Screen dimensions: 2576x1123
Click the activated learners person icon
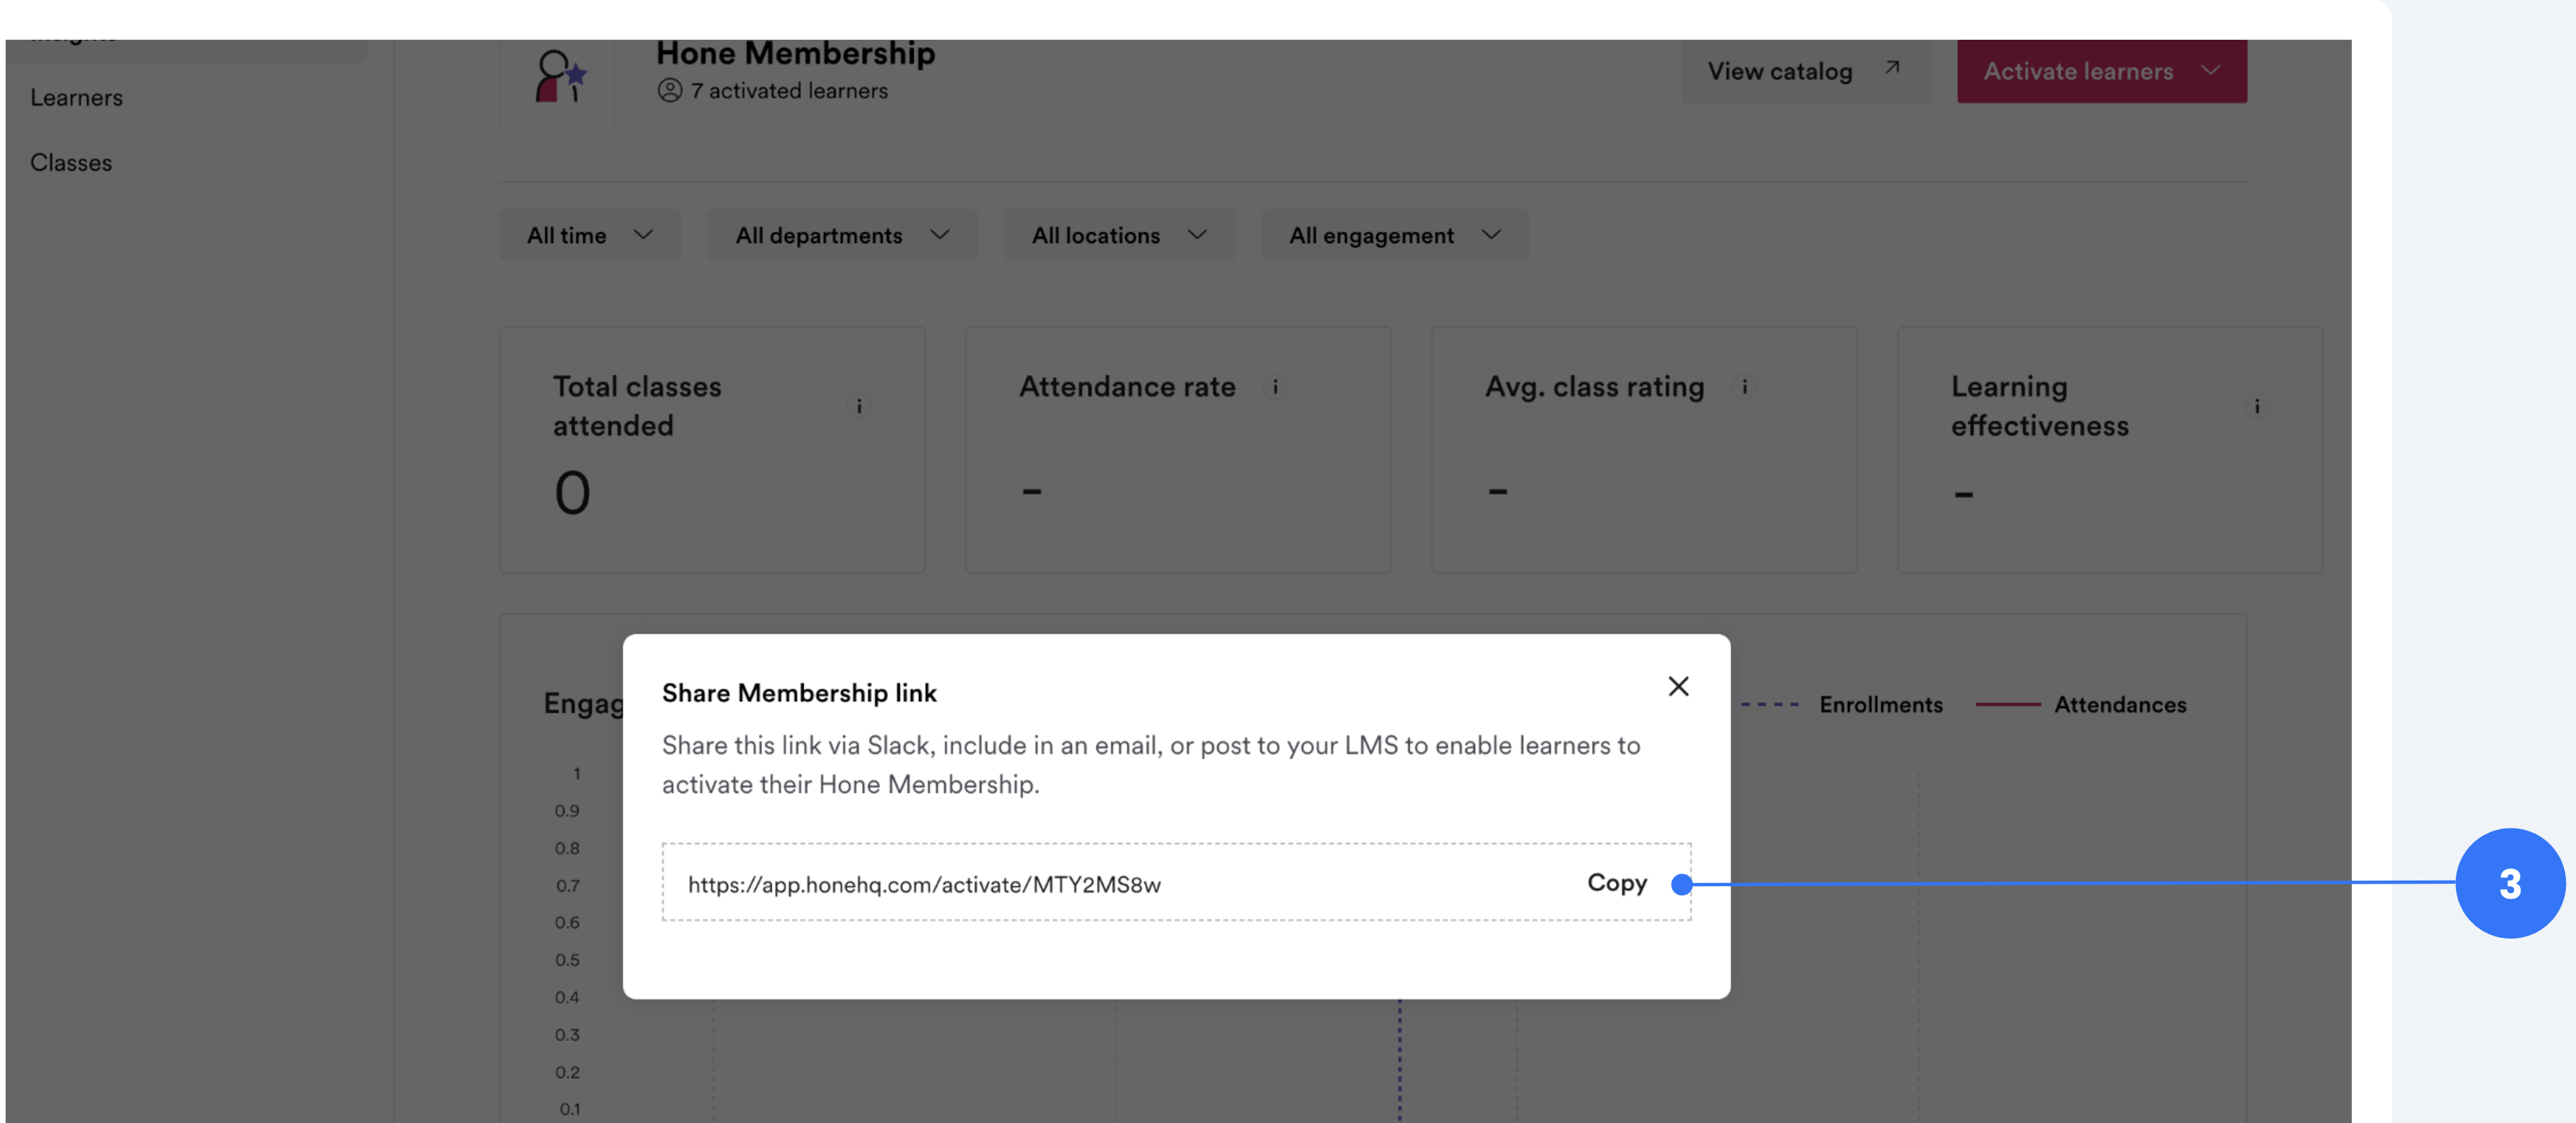(669, 91)
